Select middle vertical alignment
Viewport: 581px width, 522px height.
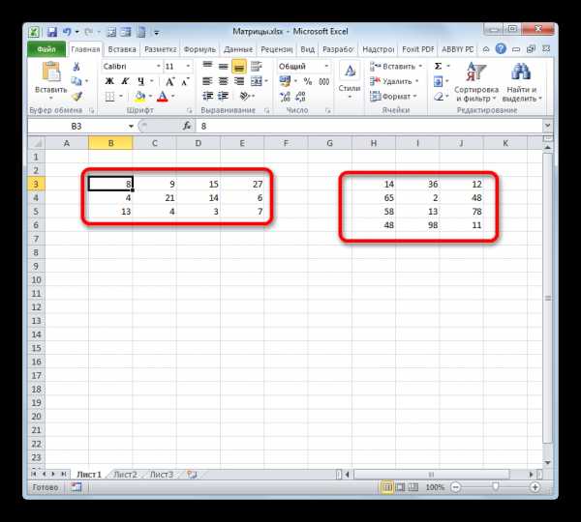[x=223, y=67]
